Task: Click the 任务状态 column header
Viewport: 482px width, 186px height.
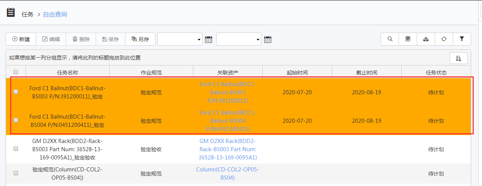Action: (x=436, y=72)
